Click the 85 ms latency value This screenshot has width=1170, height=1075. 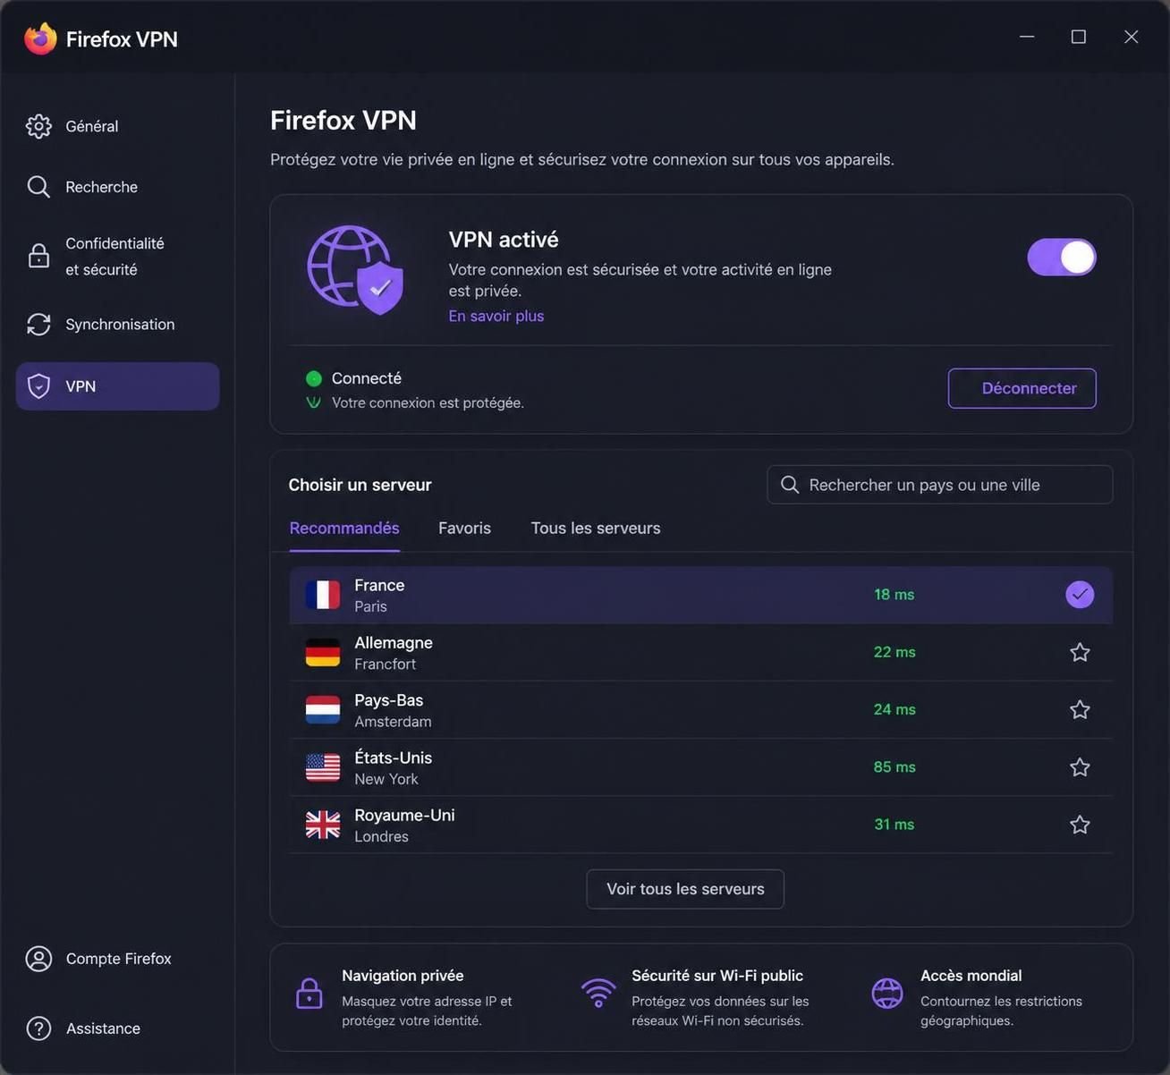[894, 767]
